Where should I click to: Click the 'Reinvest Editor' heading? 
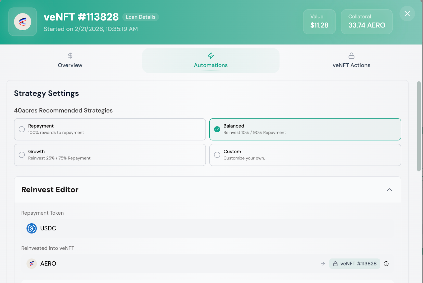tap(50, 190)
